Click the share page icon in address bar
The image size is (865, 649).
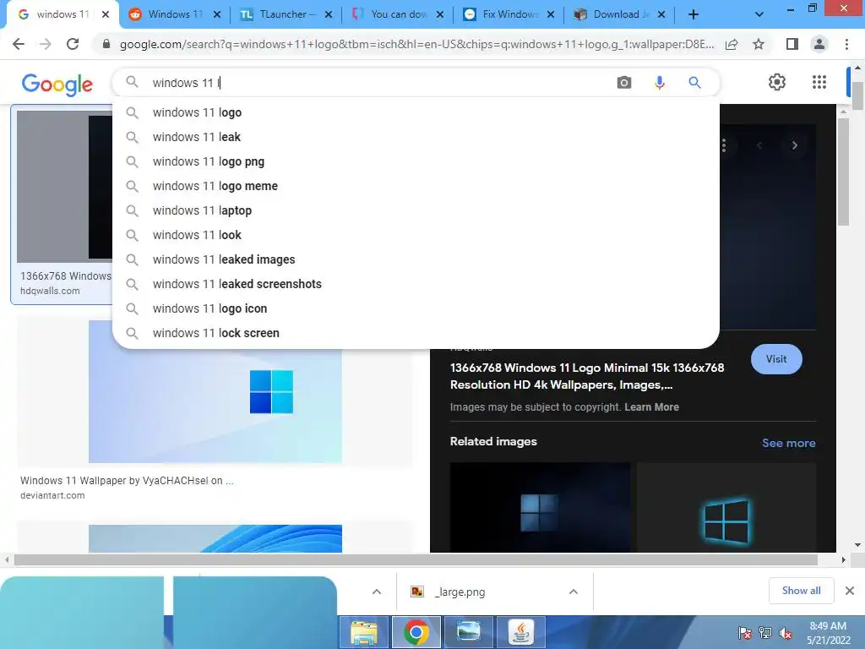pyautogui.click(x=732, y=44)
